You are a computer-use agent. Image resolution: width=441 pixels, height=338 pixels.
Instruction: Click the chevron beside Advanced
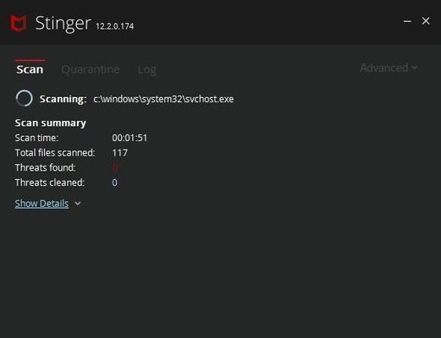[414, 68]
